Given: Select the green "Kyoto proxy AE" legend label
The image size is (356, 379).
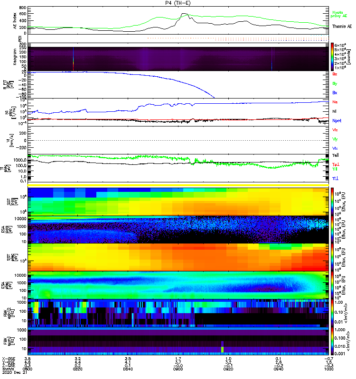Looking at the screenshot, I should point(339,14).
